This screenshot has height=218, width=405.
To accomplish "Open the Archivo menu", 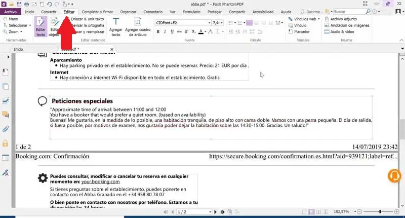I will pos(10,12).
